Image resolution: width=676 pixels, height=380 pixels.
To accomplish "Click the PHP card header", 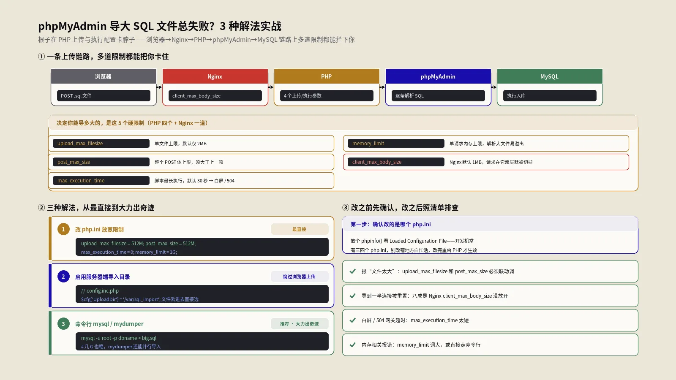I will click(x=327, y=76).
